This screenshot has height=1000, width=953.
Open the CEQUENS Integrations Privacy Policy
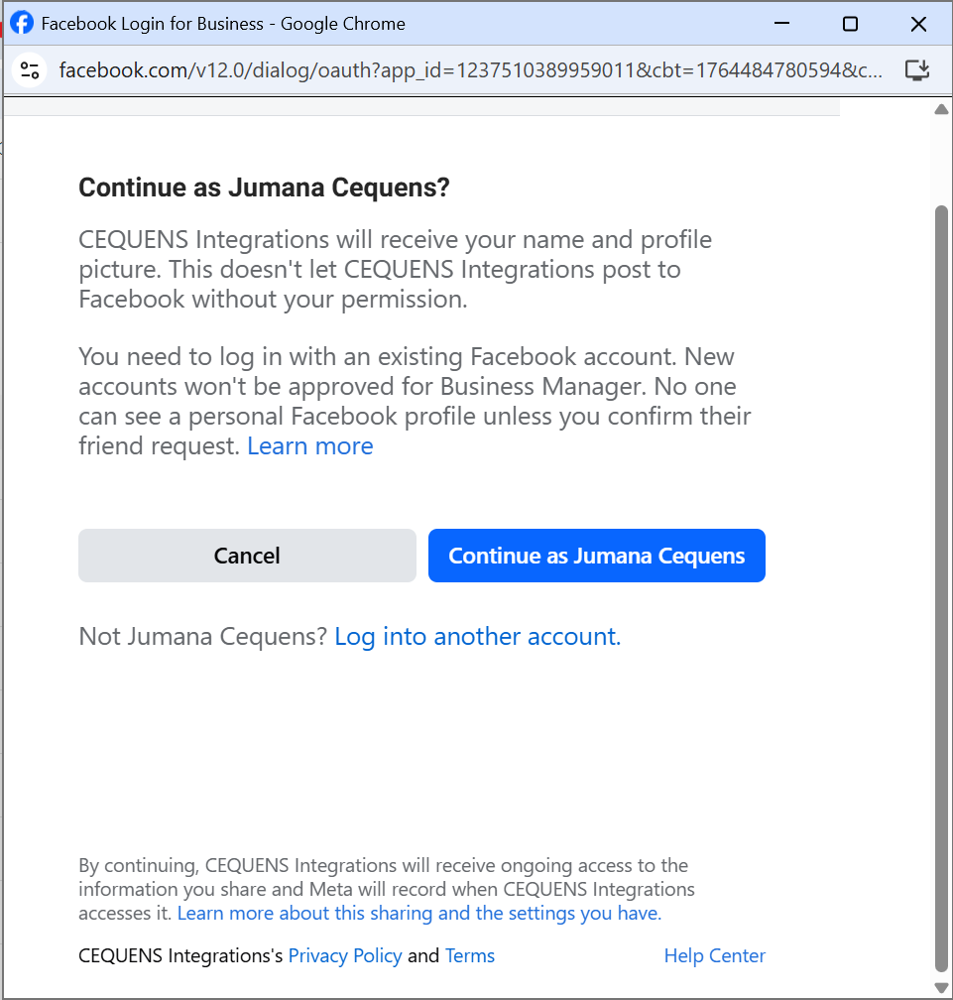pos(345,955)
